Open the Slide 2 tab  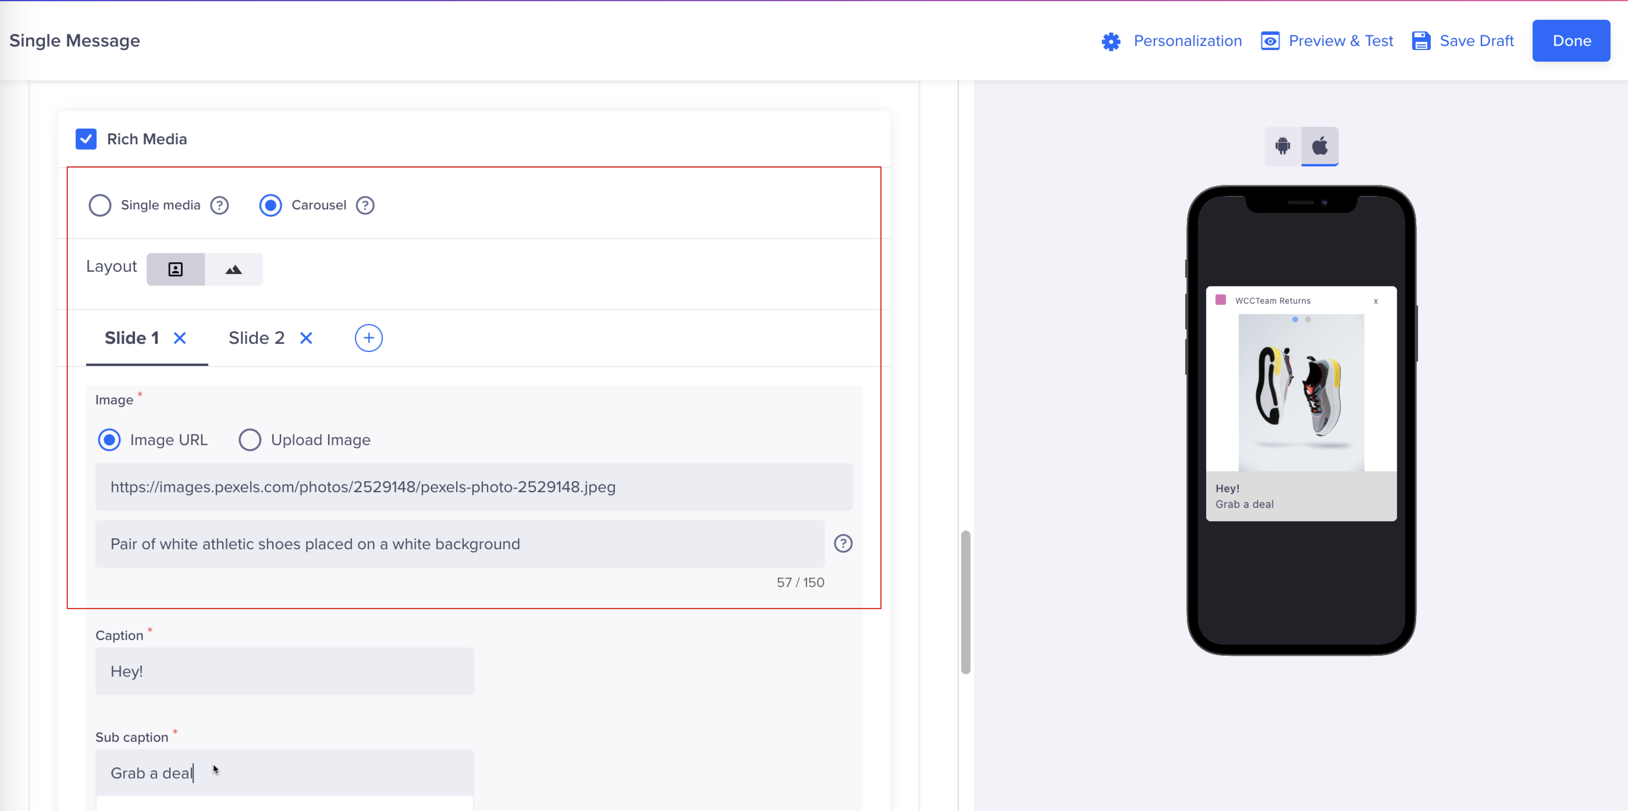tap(257, 338)
